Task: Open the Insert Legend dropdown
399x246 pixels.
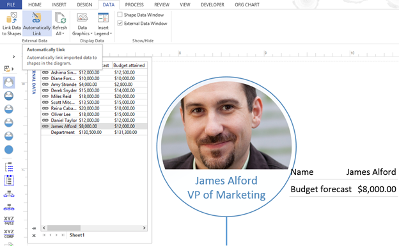Action: (103, 24)
